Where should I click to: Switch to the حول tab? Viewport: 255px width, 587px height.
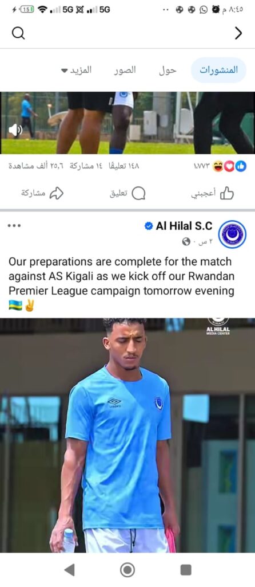168,70
